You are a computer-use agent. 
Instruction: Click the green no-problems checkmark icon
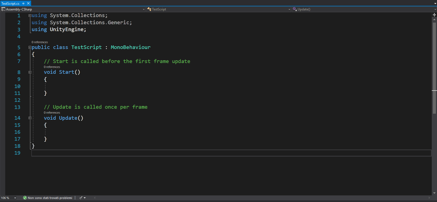(25, 198)
